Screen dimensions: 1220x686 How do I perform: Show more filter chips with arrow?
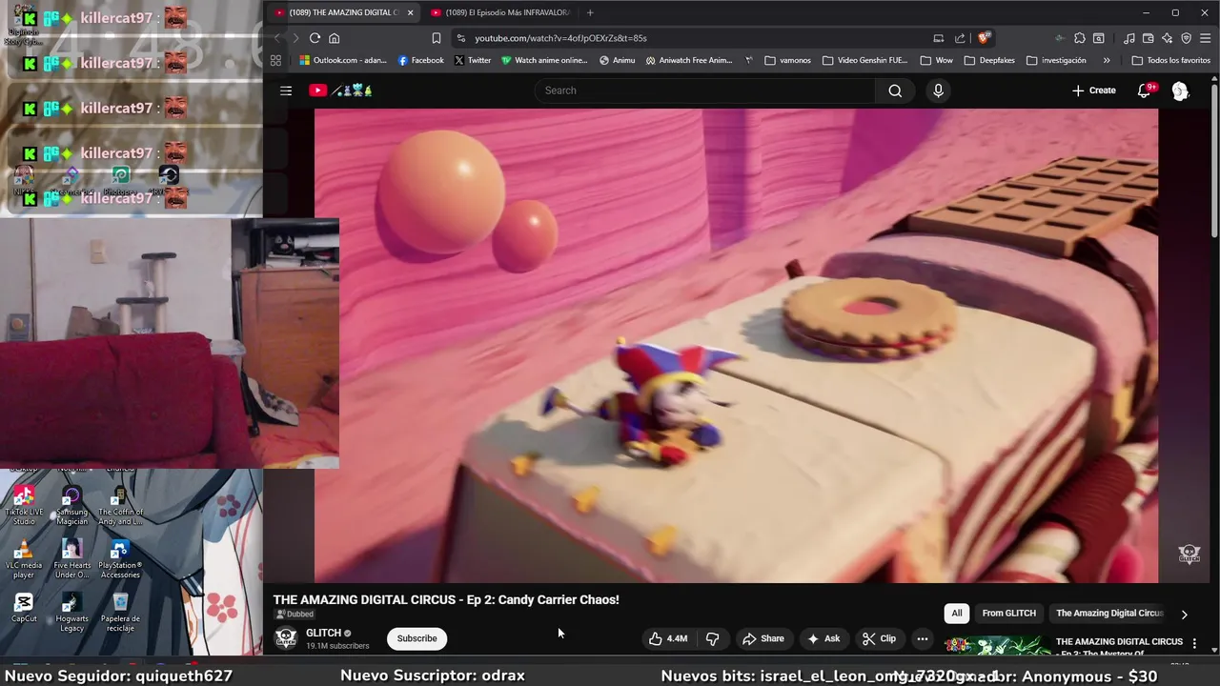(x=1184, y=615)
